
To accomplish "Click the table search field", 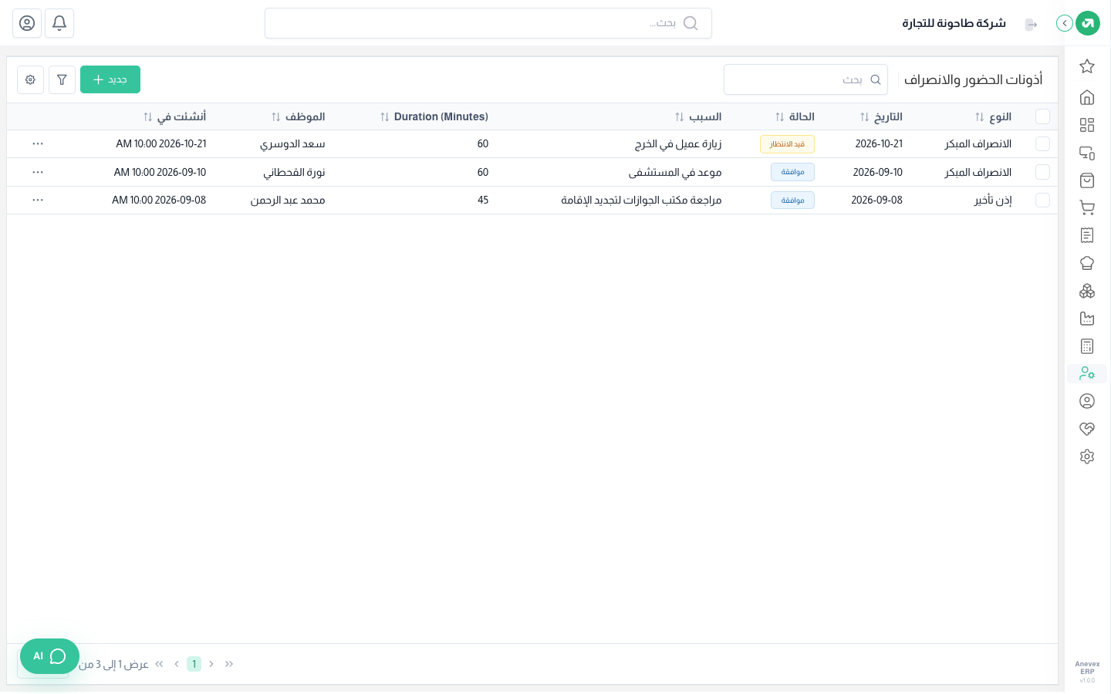I will point(805,79).
